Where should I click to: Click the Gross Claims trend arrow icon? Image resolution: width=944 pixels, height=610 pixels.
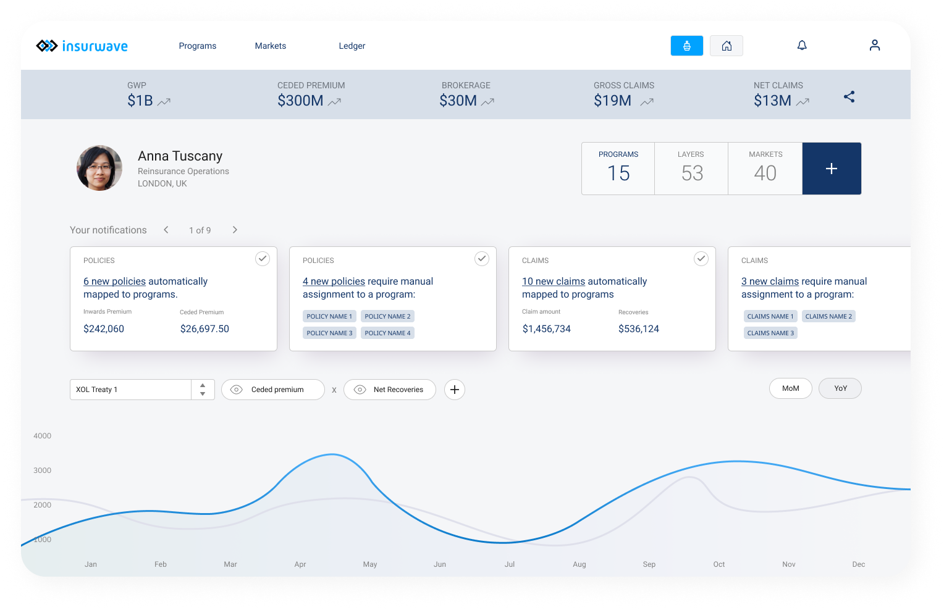click(x=647, y=102)
